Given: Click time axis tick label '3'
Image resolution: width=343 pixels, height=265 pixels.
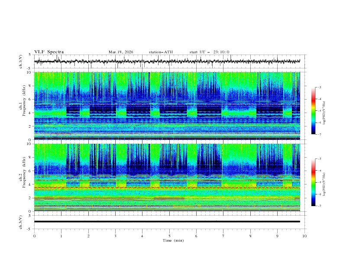Looking at the screenshot, I should click(115, 236).
